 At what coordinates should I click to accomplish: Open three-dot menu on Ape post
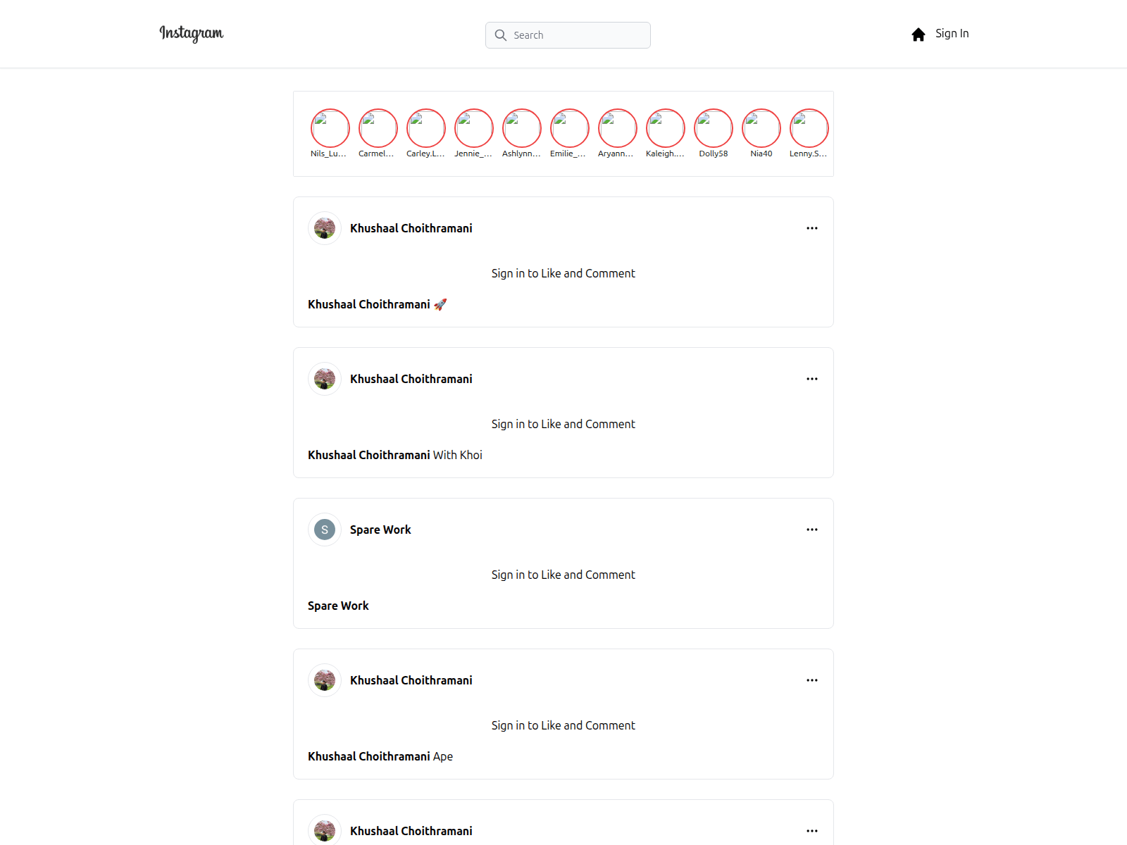(812, 680)
